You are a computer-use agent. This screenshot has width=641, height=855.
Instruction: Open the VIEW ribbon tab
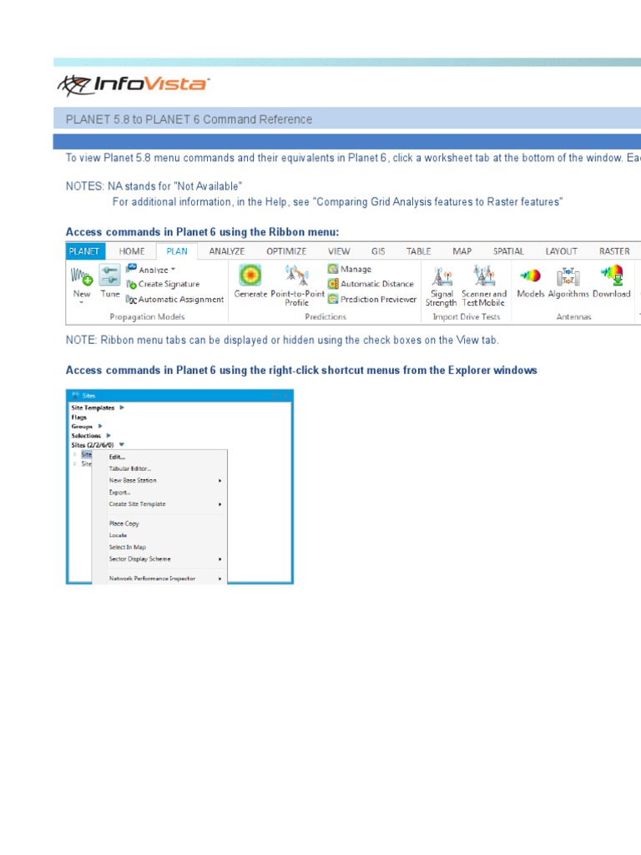[339, 250]
